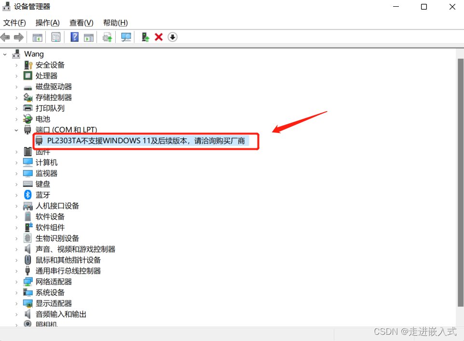
Task: Select the 音频输入和输出 label
Action: coord(61,314)
